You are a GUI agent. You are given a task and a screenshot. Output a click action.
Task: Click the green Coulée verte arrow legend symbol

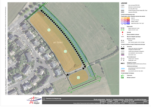click(x=122, y=75)
